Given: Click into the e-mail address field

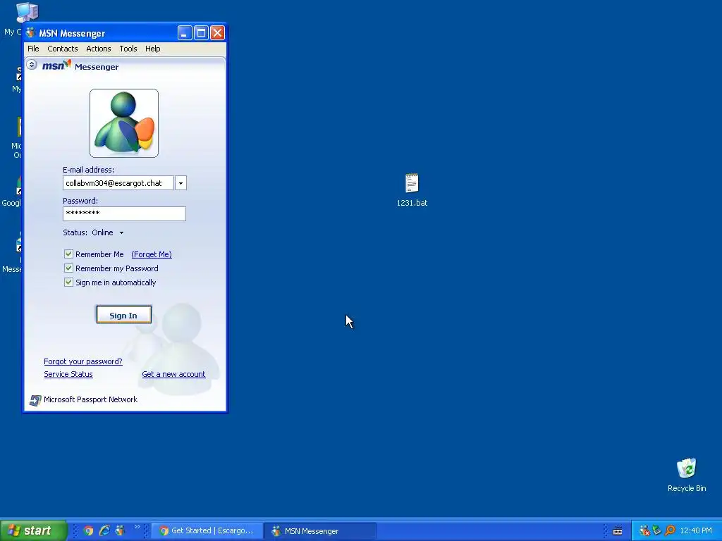Looking at the screenshot, I should point(118,183).
